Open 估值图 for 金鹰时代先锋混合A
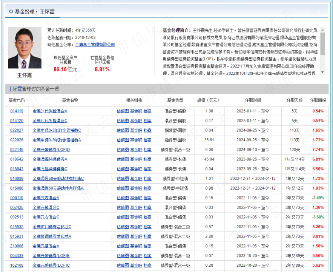 123,111
